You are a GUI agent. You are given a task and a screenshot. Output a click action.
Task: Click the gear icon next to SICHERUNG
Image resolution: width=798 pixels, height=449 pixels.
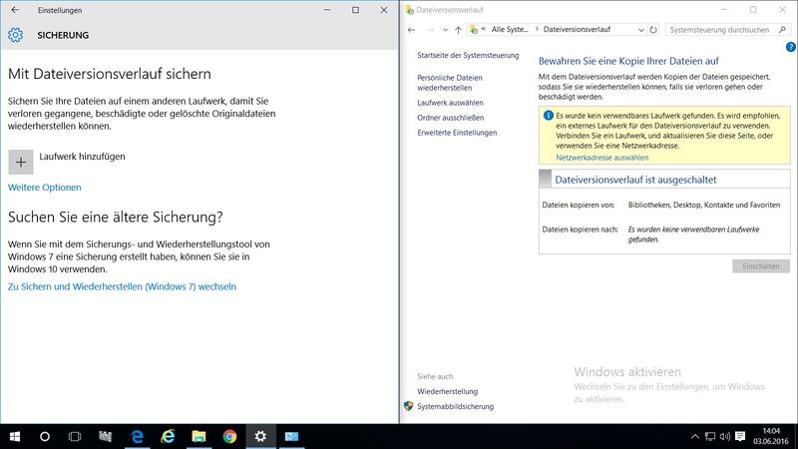tap(15, 35)
